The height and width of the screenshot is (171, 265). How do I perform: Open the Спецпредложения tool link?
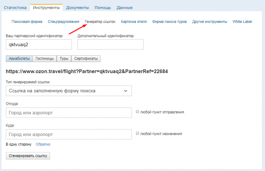(x=63, y=21)
